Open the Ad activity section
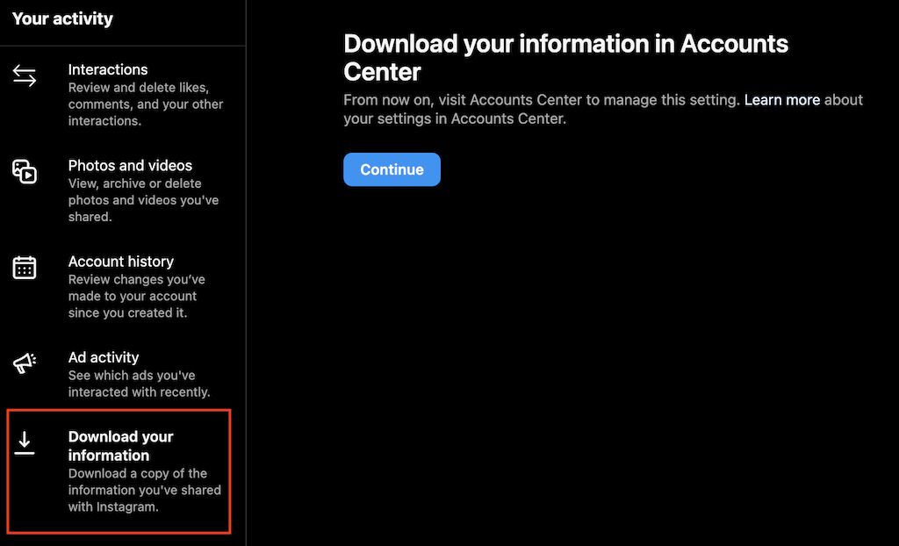 [x=104, y=357]
